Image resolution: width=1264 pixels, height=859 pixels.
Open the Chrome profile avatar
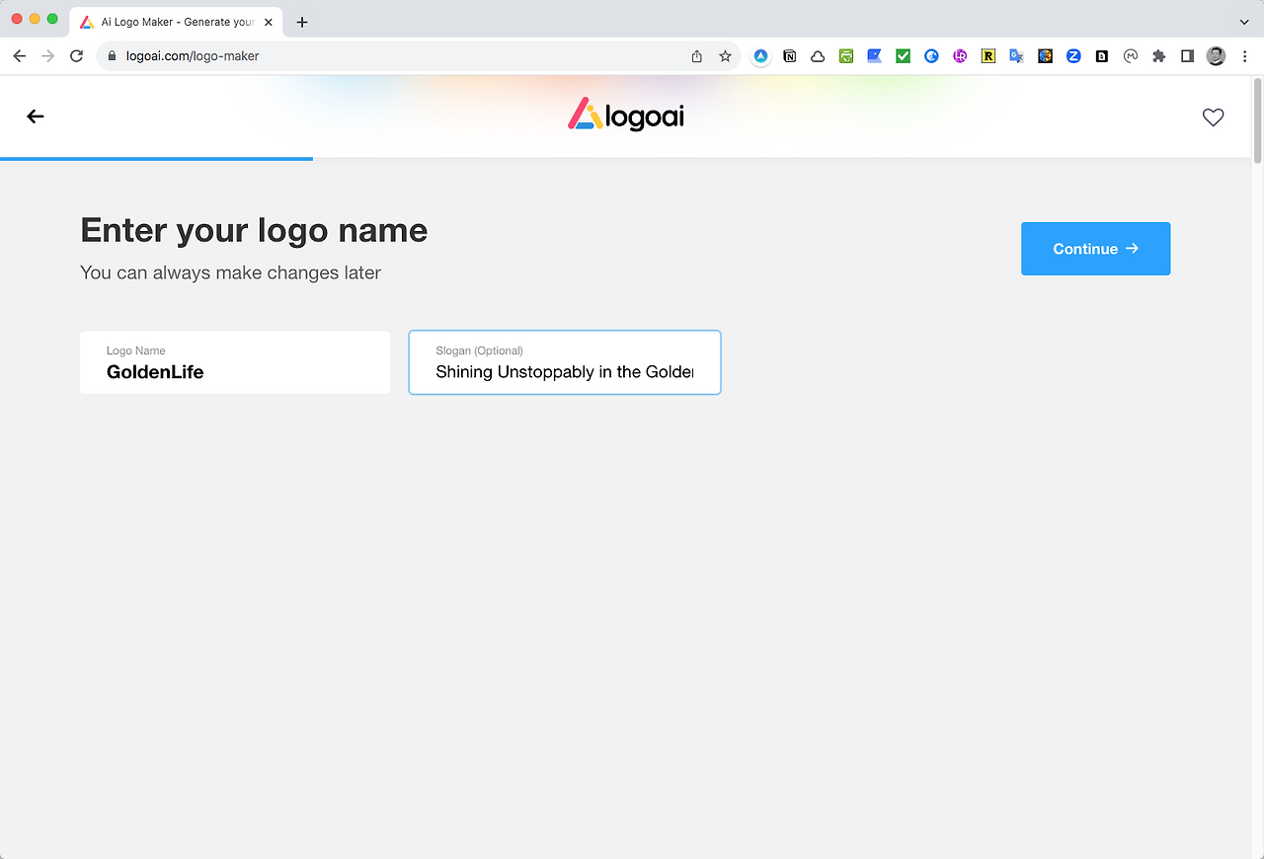coord(1216,56)
